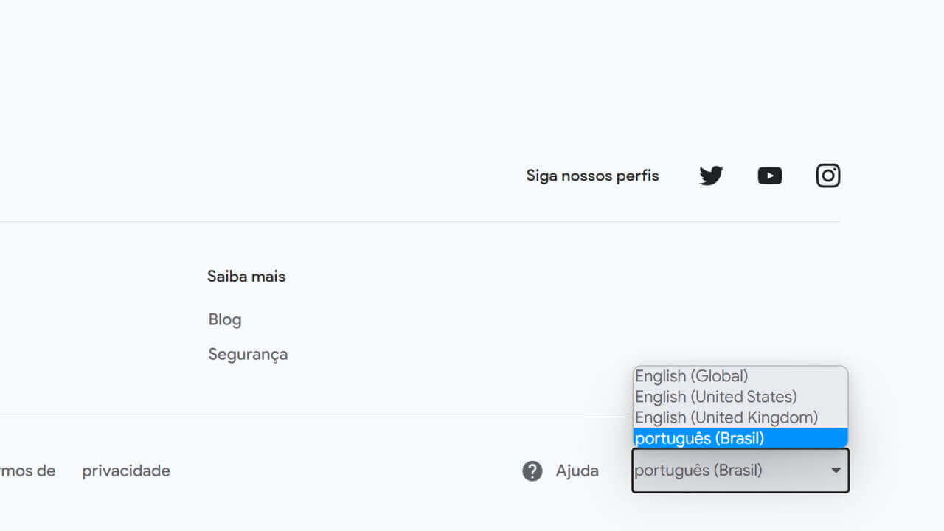Image resolution: width=944 pixels, height=531 pixels.
Task: Click the Segurança link
Action: pos(248,354)
